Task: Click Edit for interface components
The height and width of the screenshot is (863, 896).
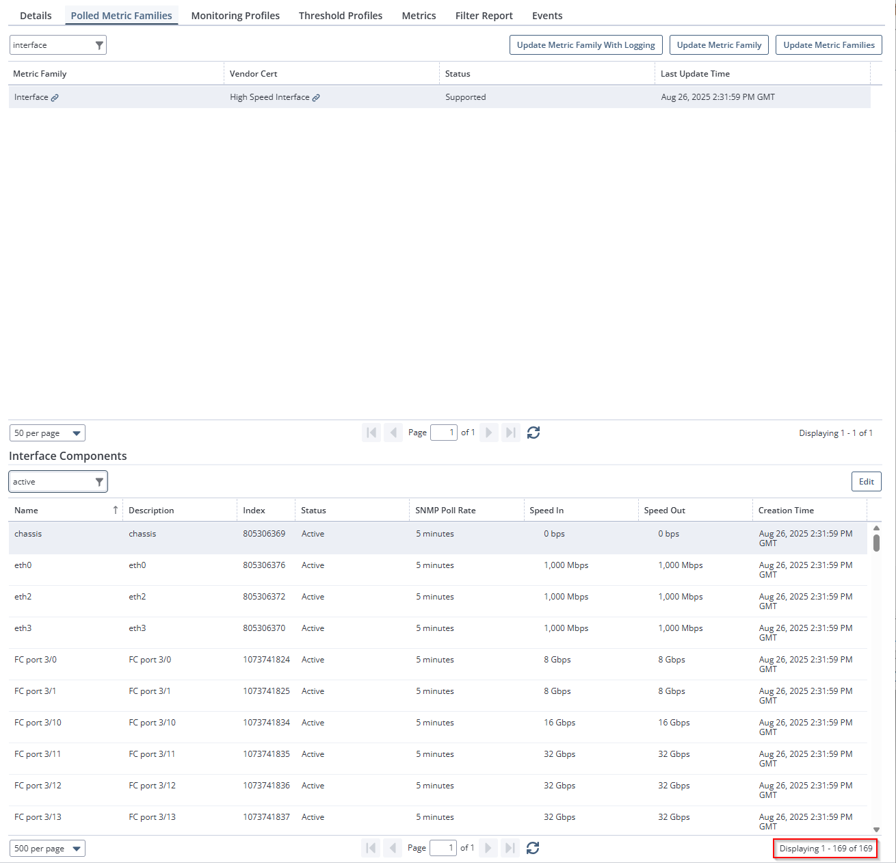Action: (866, 481)
